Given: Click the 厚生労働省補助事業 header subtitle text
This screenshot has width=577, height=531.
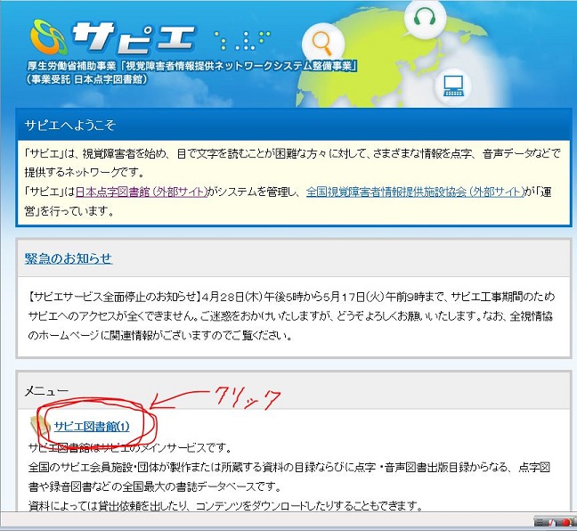Looking at the screenshot, I should coord(191,66).
